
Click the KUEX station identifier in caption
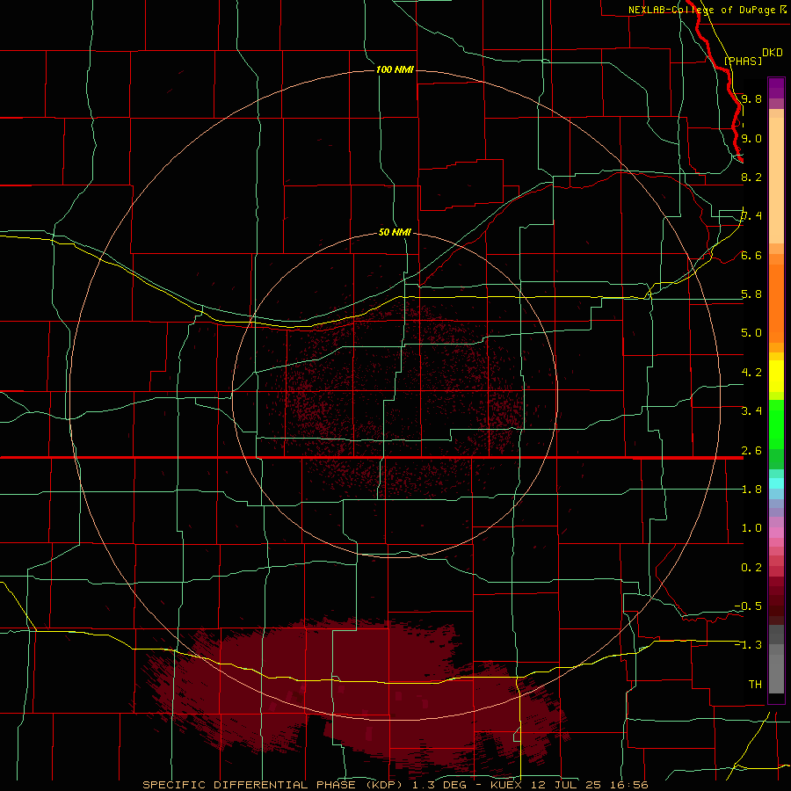[506, 785]
